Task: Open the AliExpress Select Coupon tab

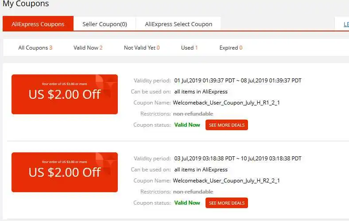Action: (x=178, y=24)
